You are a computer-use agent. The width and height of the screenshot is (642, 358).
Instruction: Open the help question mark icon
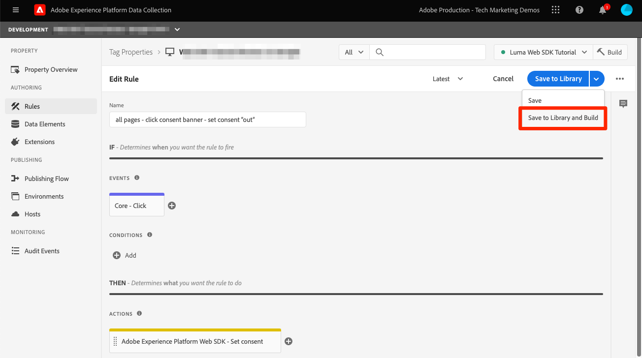pyautogui.click(x=579, y=10)
